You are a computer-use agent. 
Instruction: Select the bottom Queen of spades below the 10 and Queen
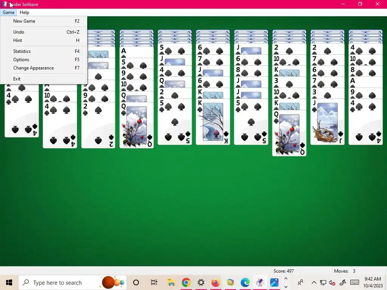tap(136, 126)
